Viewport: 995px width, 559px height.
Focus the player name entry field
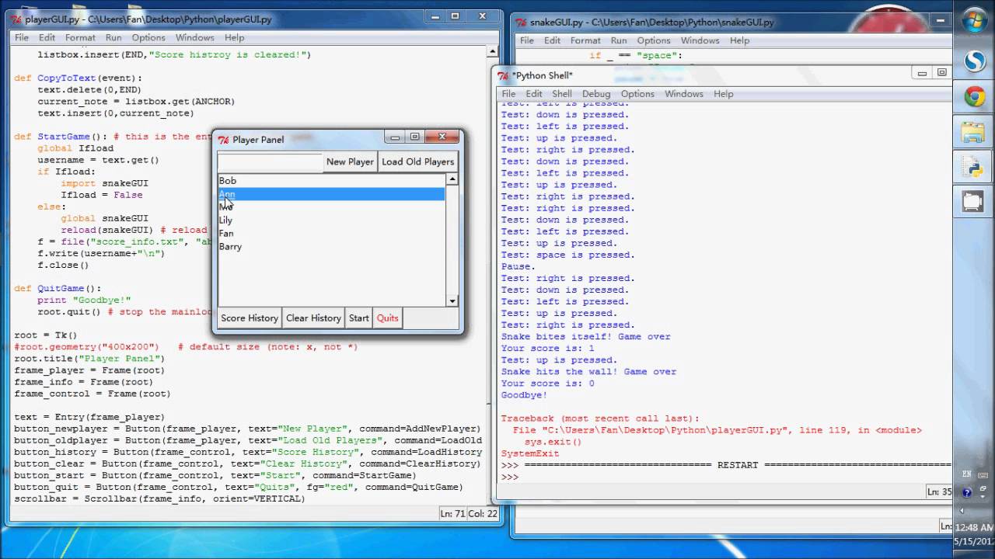pos(270,161)
